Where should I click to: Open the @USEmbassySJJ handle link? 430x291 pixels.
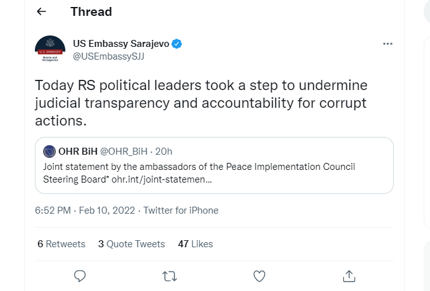(110, 56)
